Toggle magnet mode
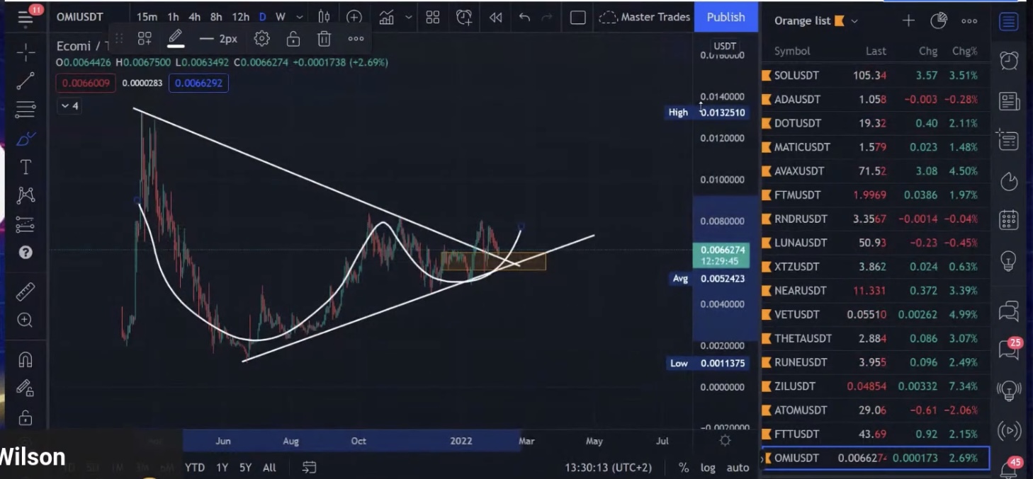1033x479 pixels. [26, 359]
